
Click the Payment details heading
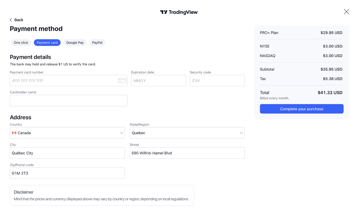30,57
